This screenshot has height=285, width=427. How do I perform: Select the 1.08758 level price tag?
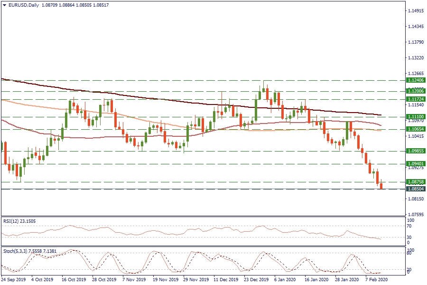coord(415,182)
